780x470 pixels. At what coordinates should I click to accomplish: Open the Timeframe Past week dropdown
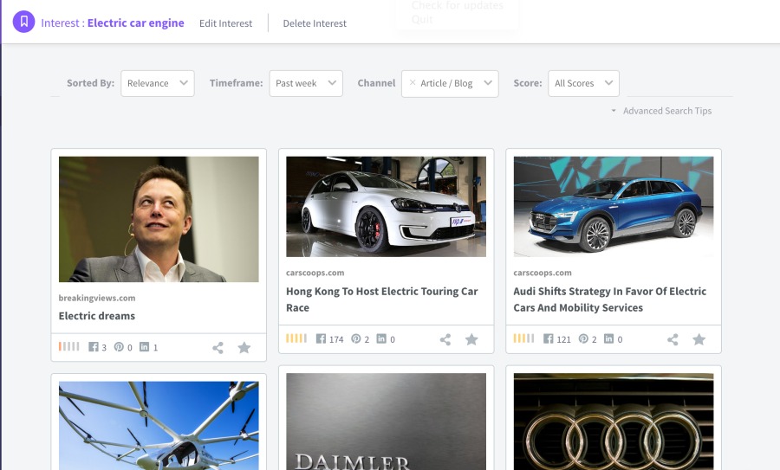305,83
